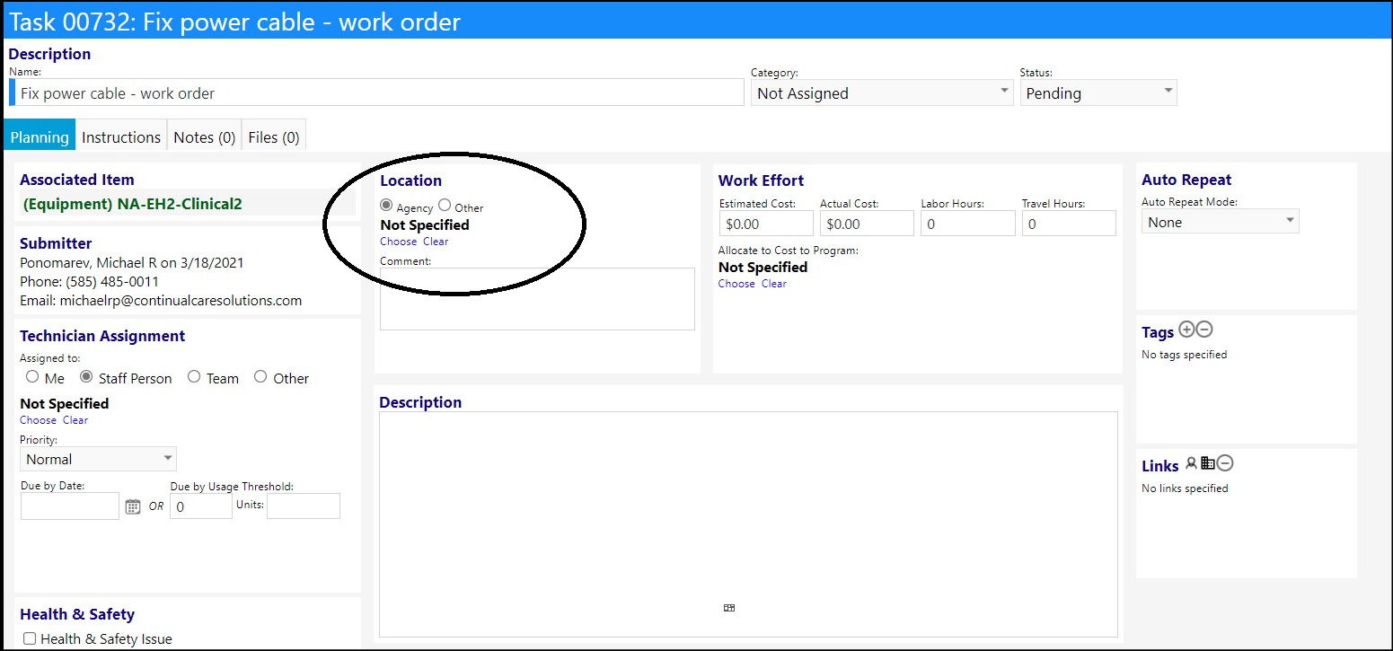This screenshot has width=1393, height=651.
Task: Expand the Priority dropdown set to Normal
Action: pyautogui.click(x=98, y=459)
